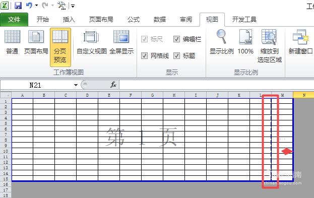Switch to the Formulas (公式) tab
314x198 pixels.
[134, 20]
